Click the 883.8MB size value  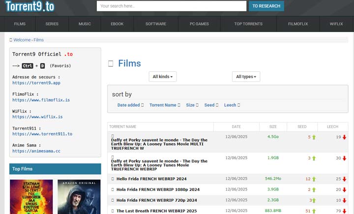pos(273,211)
